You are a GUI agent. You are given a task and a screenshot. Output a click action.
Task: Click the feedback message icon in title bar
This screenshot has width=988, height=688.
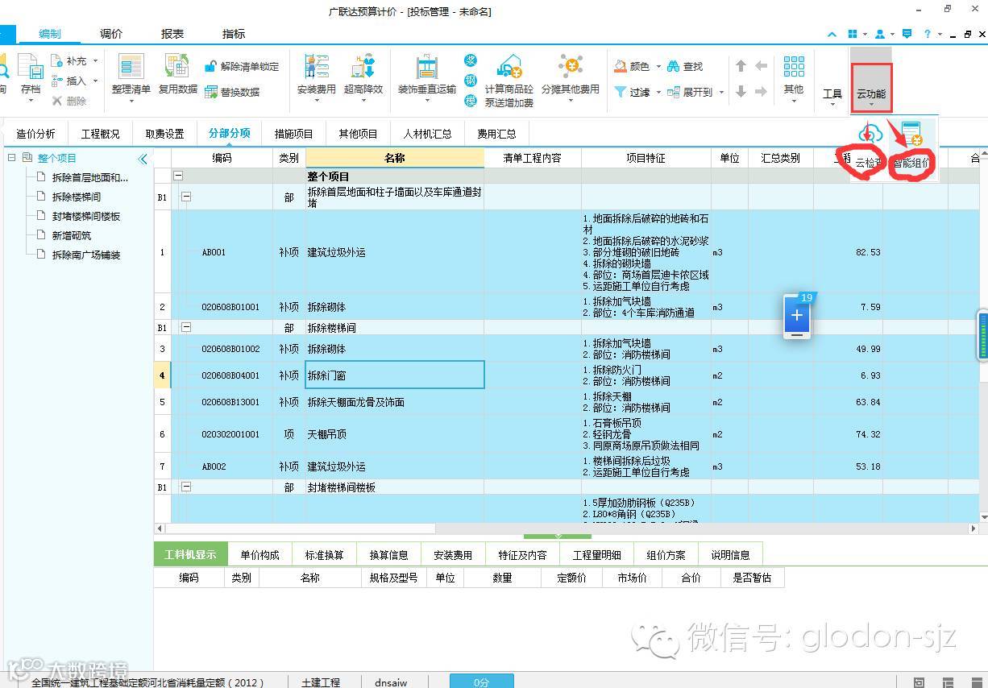click(x=907, y=34)
